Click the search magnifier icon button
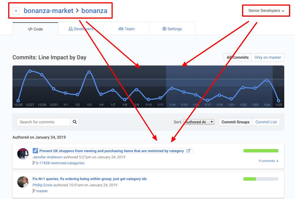 [x=75, y=122]
